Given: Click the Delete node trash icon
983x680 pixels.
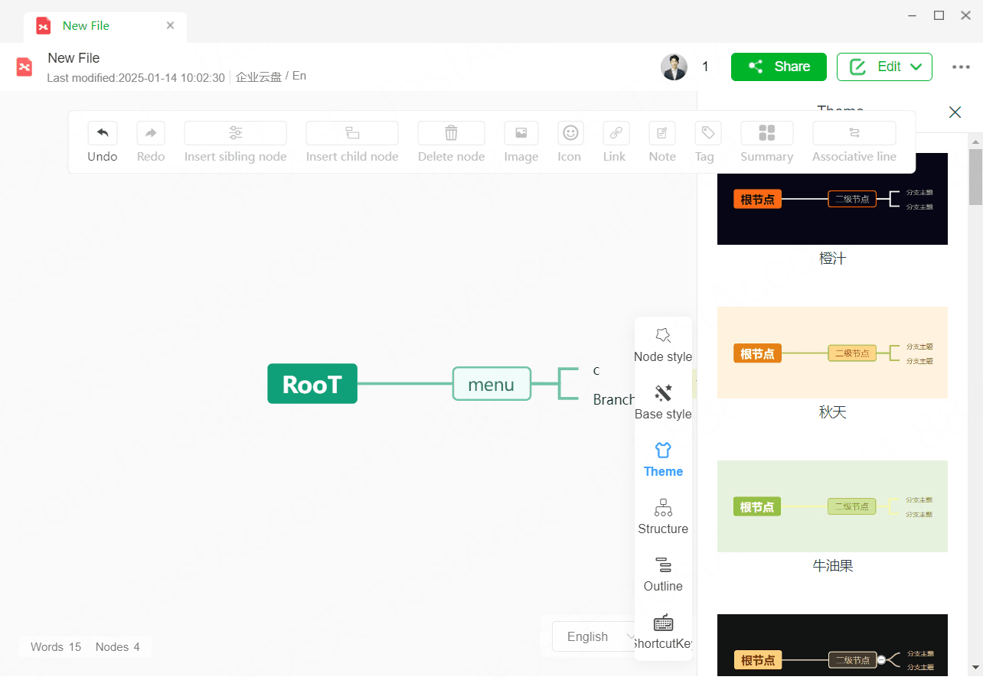Looking at the screenshot, I should pos(451,133).
